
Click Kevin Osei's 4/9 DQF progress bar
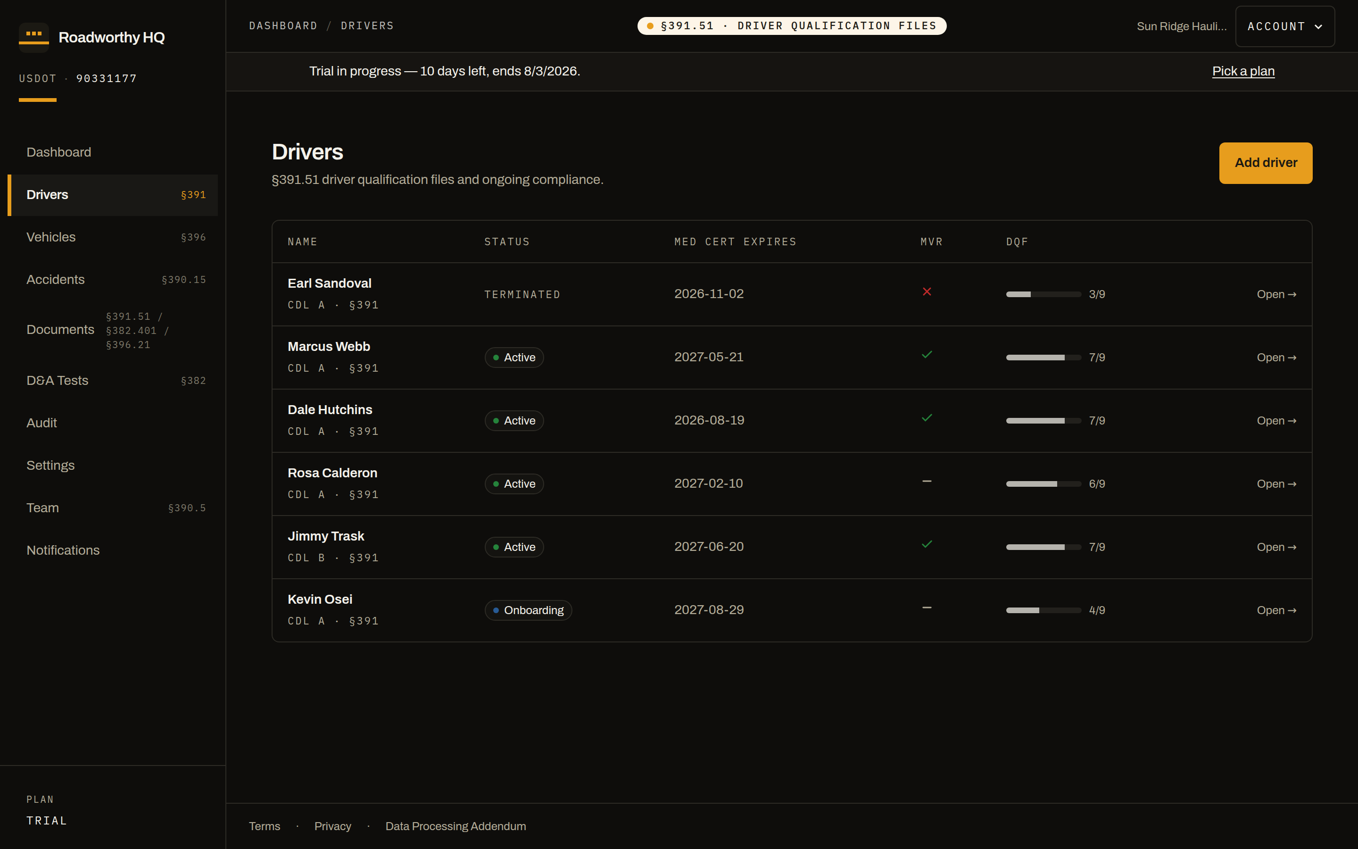point(1043,610)
